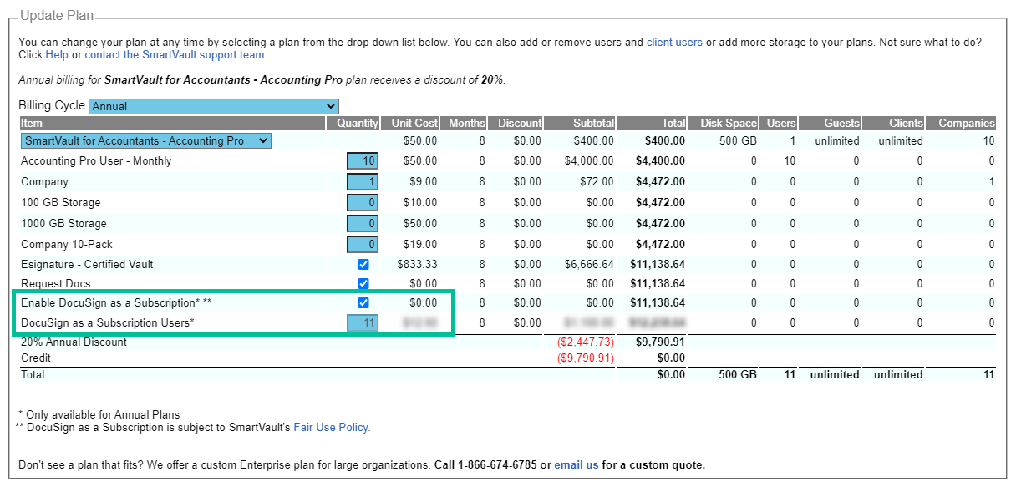
Task: Open the client users link
Action: pyautogui.click(x=674, y=42)
